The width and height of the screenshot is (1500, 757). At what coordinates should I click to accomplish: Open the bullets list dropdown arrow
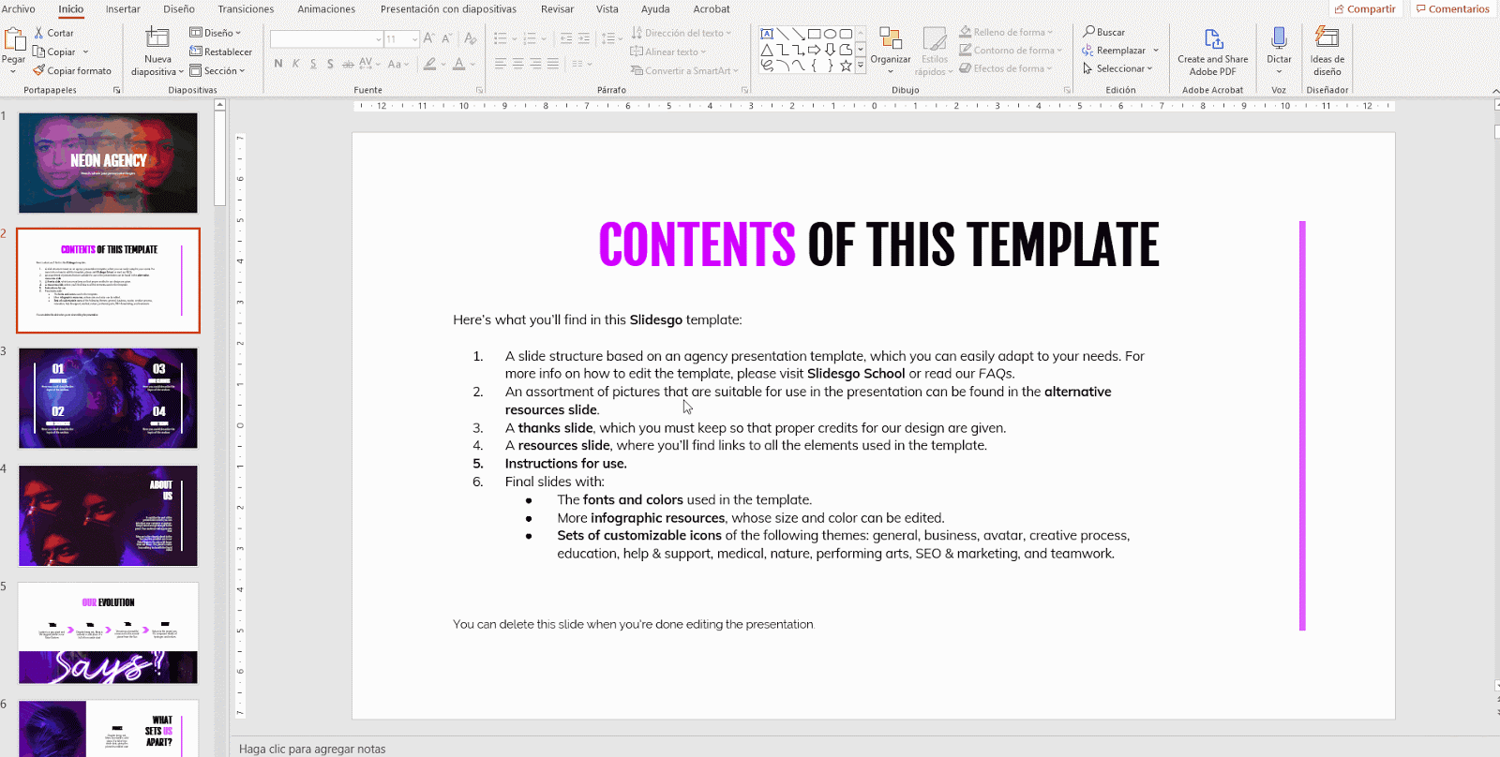(515, 39)
